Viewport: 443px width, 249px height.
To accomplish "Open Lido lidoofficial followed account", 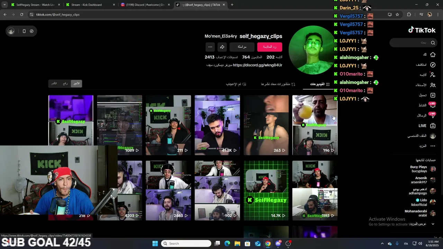I will coord(423,202).
